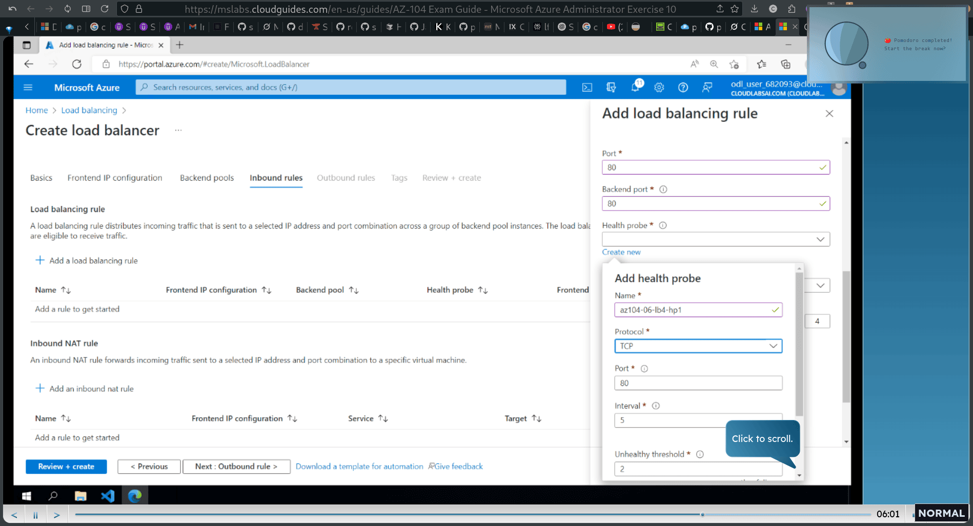Click the zoom magnifier in Edge address bar
Screen dimensions: 973x526
click(714, 64)
